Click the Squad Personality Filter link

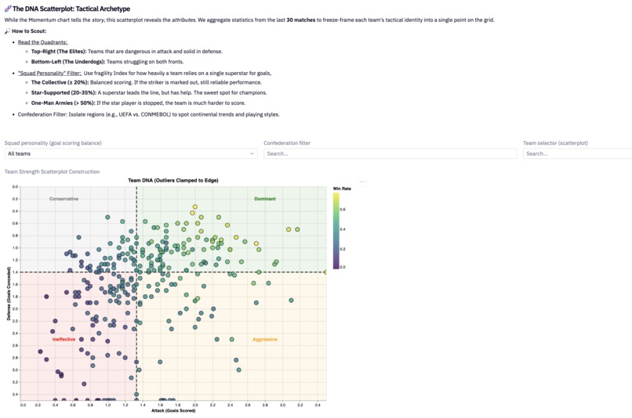click(x=49, y=74)
